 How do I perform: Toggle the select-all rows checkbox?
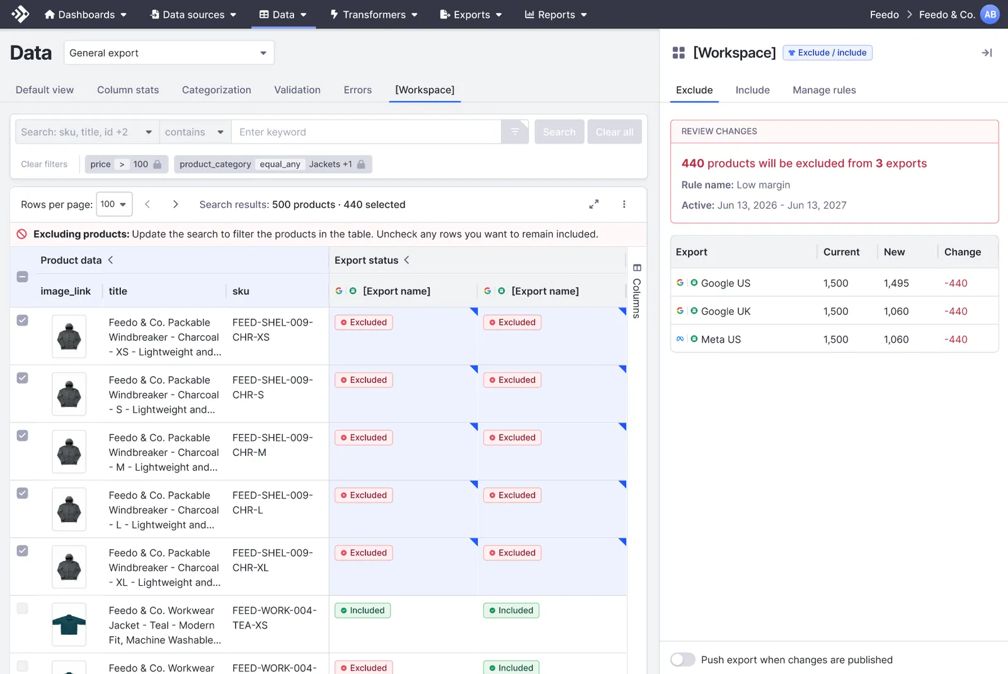[22, 277]
